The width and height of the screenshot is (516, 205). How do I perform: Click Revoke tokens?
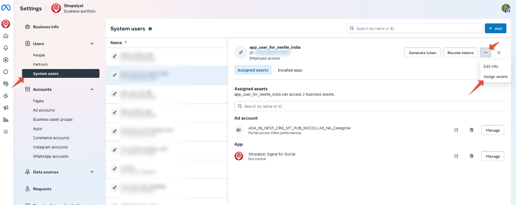[x=460, y=53]
